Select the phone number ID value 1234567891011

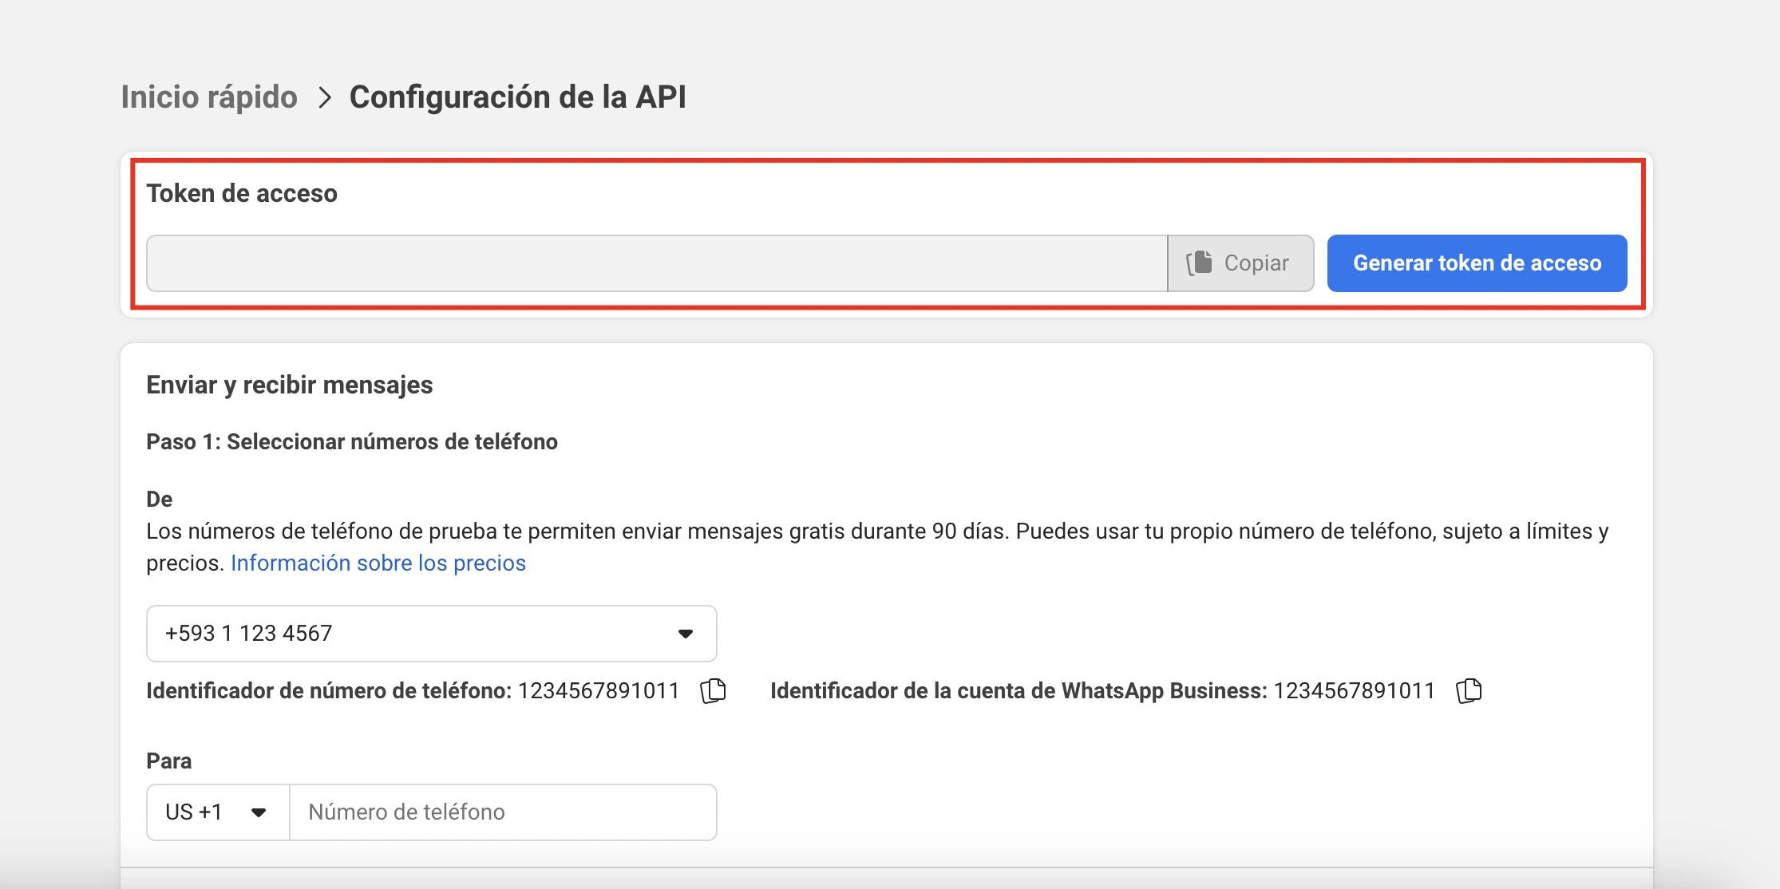point(599,691)
